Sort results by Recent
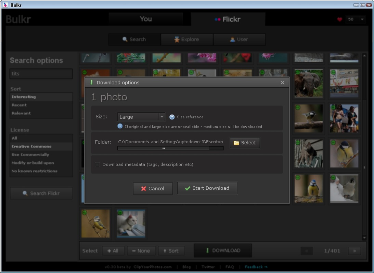 pos(41,105)
